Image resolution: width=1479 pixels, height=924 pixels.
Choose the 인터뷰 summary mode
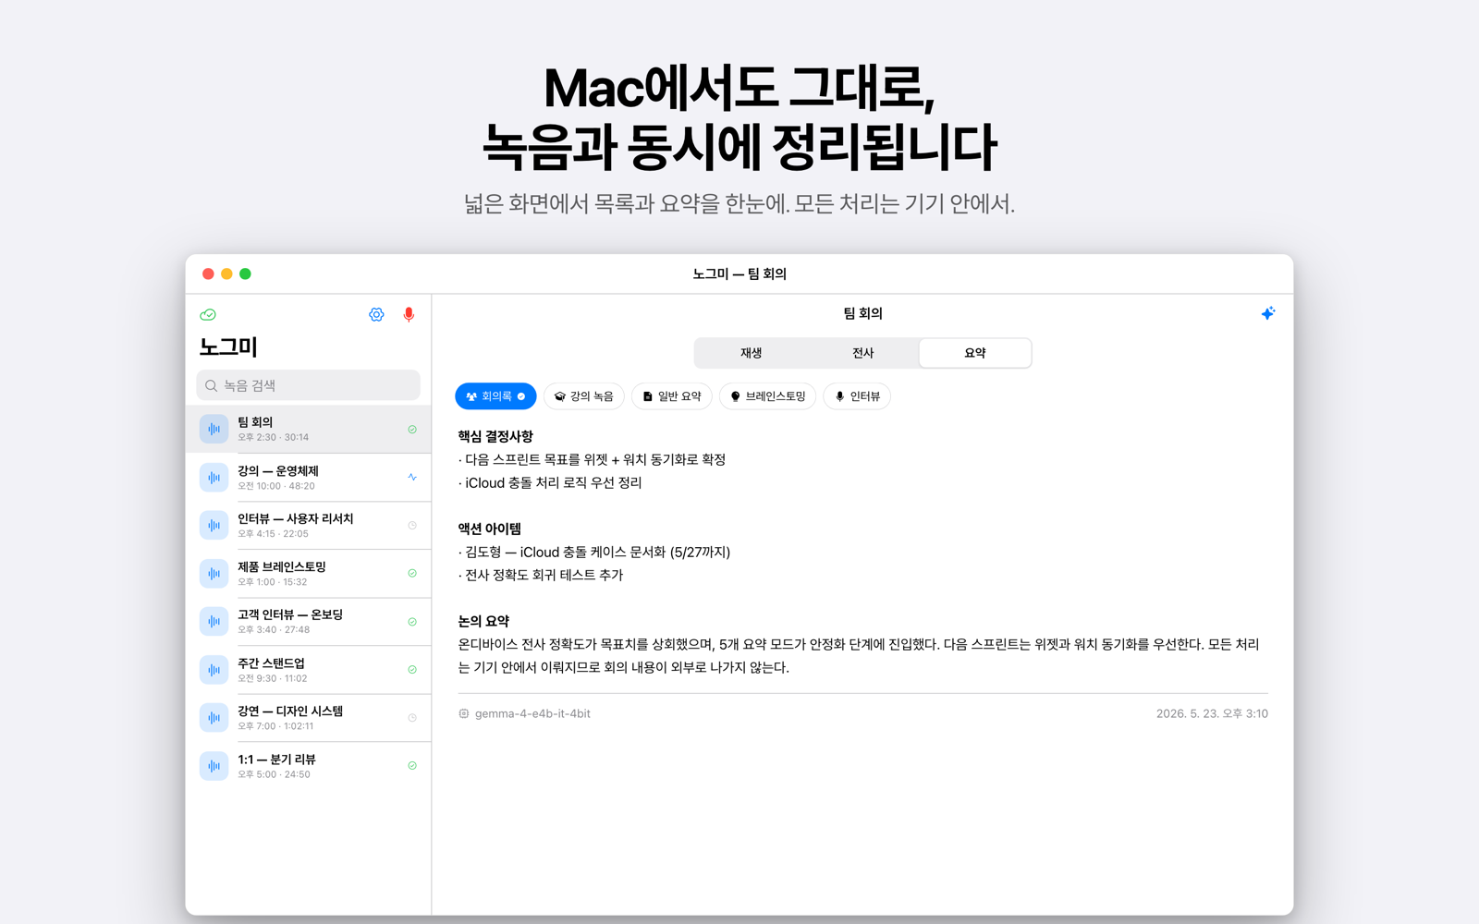(x=857, y=396)
